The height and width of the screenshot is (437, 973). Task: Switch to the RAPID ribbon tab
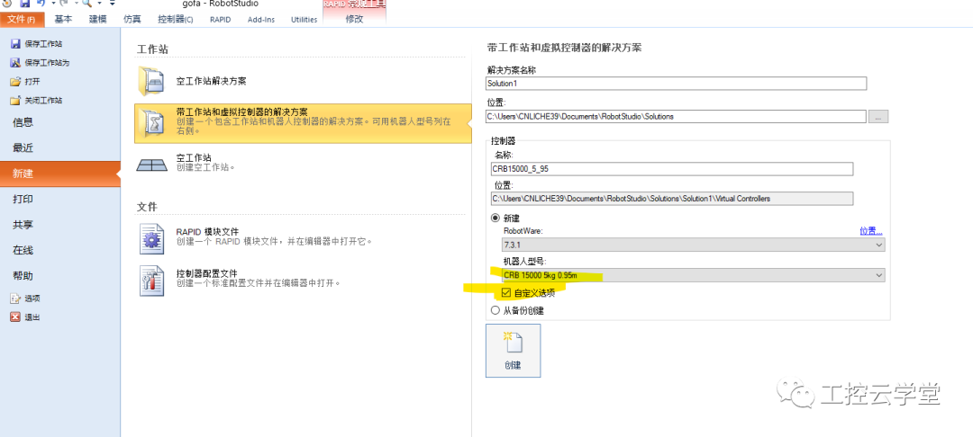pos(221,19)
